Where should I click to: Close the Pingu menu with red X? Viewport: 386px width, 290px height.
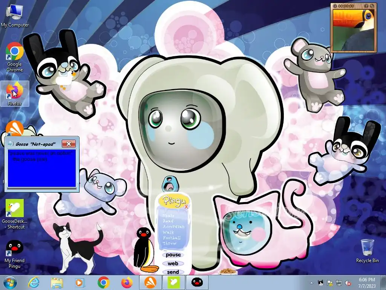186,207
